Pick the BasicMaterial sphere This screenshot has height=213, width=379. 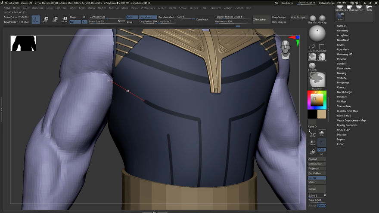313,19
